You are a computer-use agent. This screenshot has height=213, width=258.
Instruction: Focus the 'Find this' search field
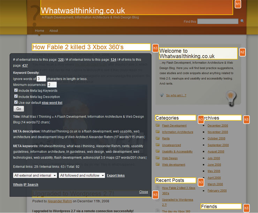point(218,21)
